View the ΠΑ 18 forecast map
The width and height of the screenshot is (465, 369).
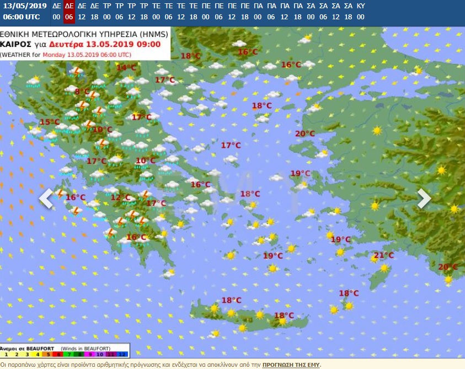[298, 12]
